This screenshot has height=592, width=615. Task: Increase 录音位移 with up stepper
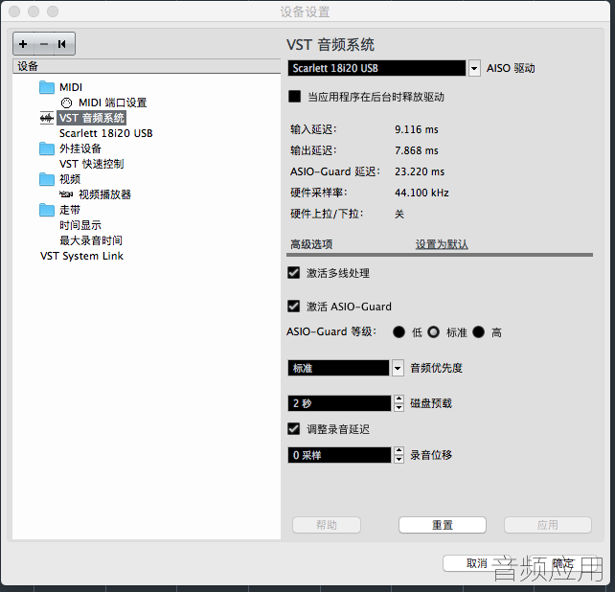[399, 451]
